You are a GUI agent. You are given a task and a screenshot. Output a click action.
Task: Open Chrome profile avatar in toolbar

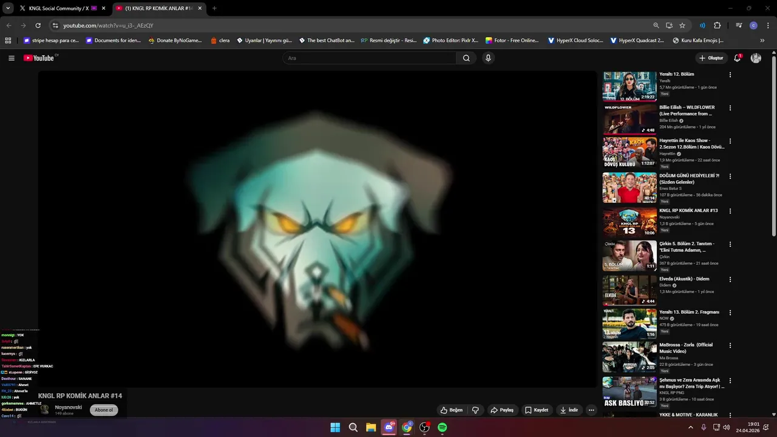pos(753,25)
